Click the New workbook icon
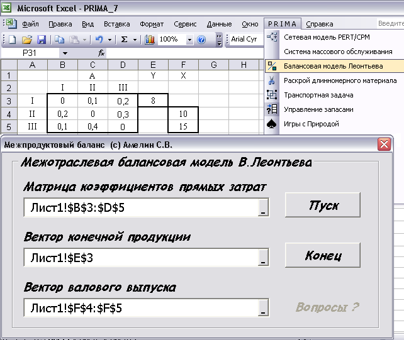404x340 pixels. pyautogui.click(x=13, y=40)
